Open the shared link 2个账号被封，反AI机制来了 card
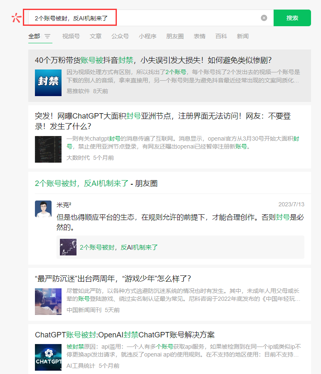The height and width of the screenshot is (374, 321). coord(180,247)
